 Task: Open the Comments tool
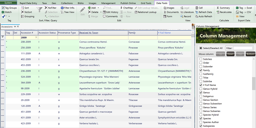110,16
